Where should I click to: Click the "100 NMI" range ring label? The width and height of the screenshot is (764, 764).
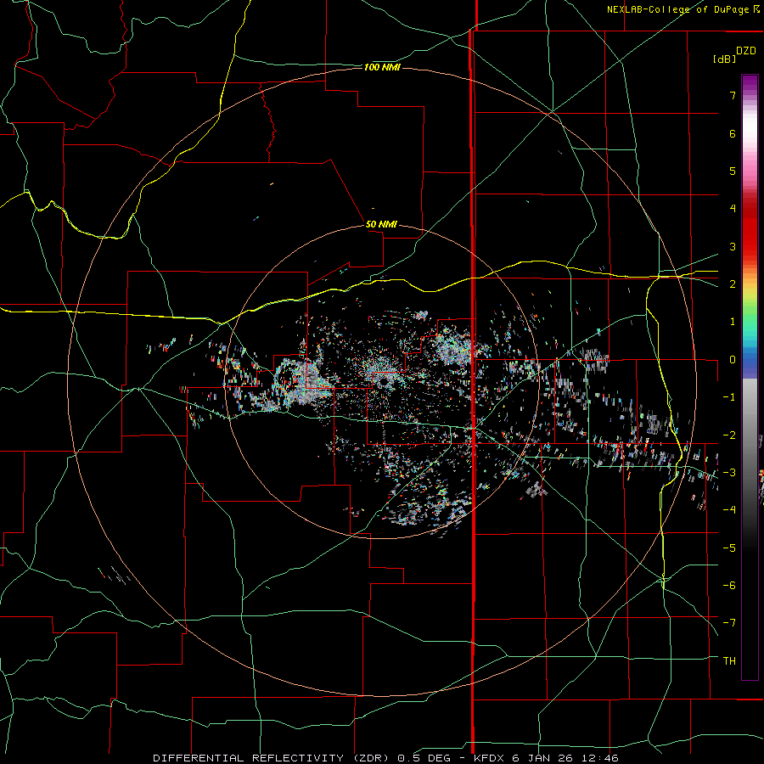pyautogui.click(x=382, y=67)
